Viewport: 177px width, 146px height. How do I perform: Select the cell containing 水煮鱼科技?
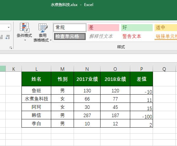[36, 99]
